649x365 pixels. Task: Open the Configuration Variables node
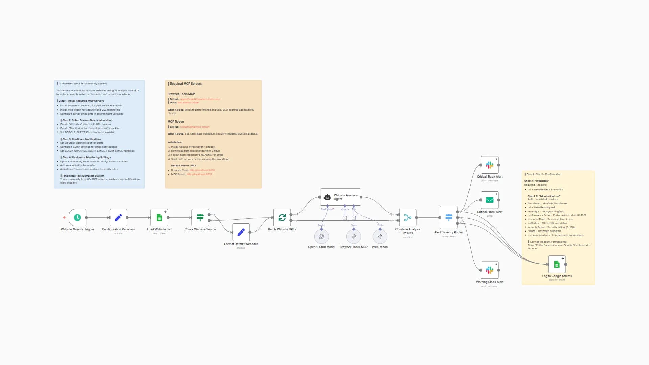click(x=118, y=218)
